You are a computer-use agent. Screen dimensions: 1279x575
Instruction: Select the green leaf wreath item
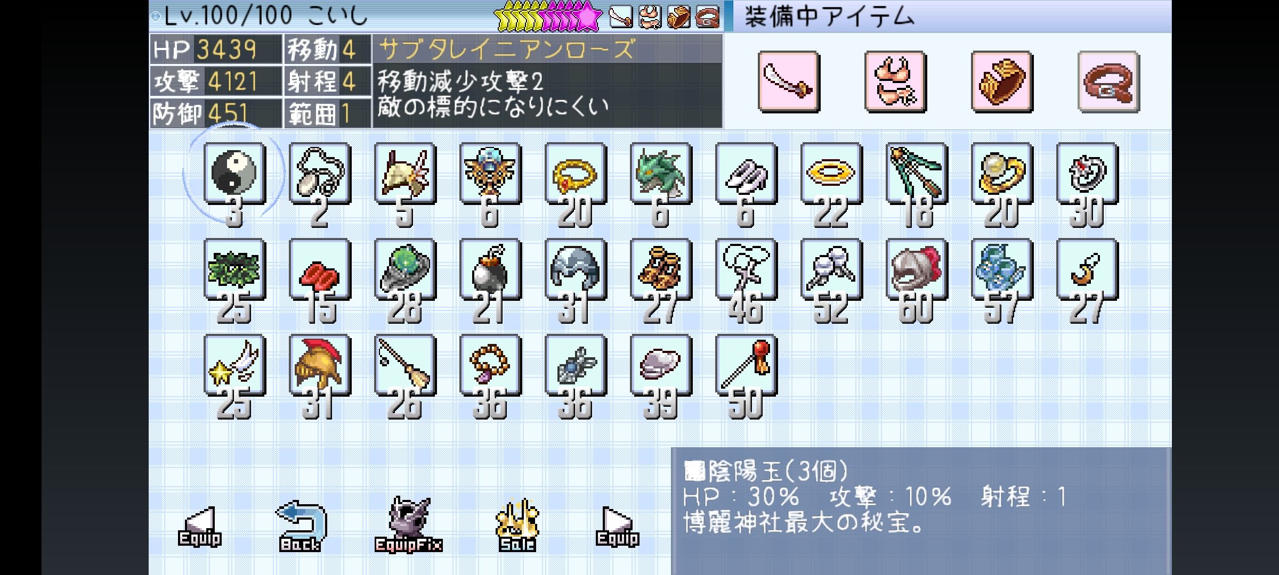(234, 269)
